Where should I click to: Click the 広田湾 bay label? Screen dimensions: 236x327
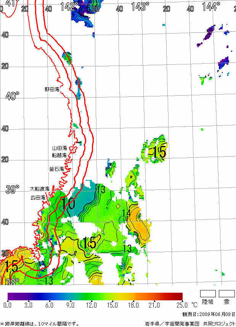pyautogui.click(x=38, y=197)
